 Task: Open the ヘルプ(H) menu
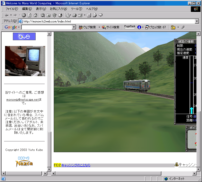point(92,9)
